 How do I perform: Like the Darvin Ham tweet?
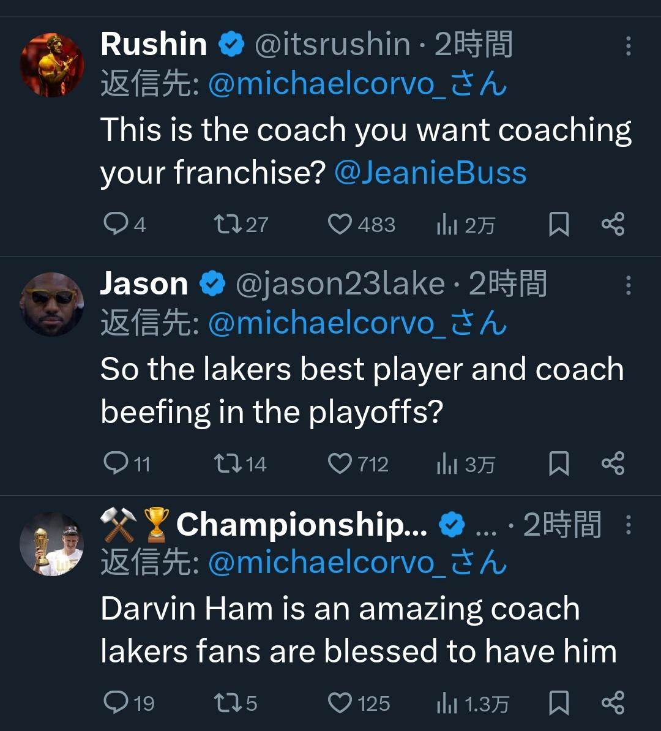pos(340,703)
